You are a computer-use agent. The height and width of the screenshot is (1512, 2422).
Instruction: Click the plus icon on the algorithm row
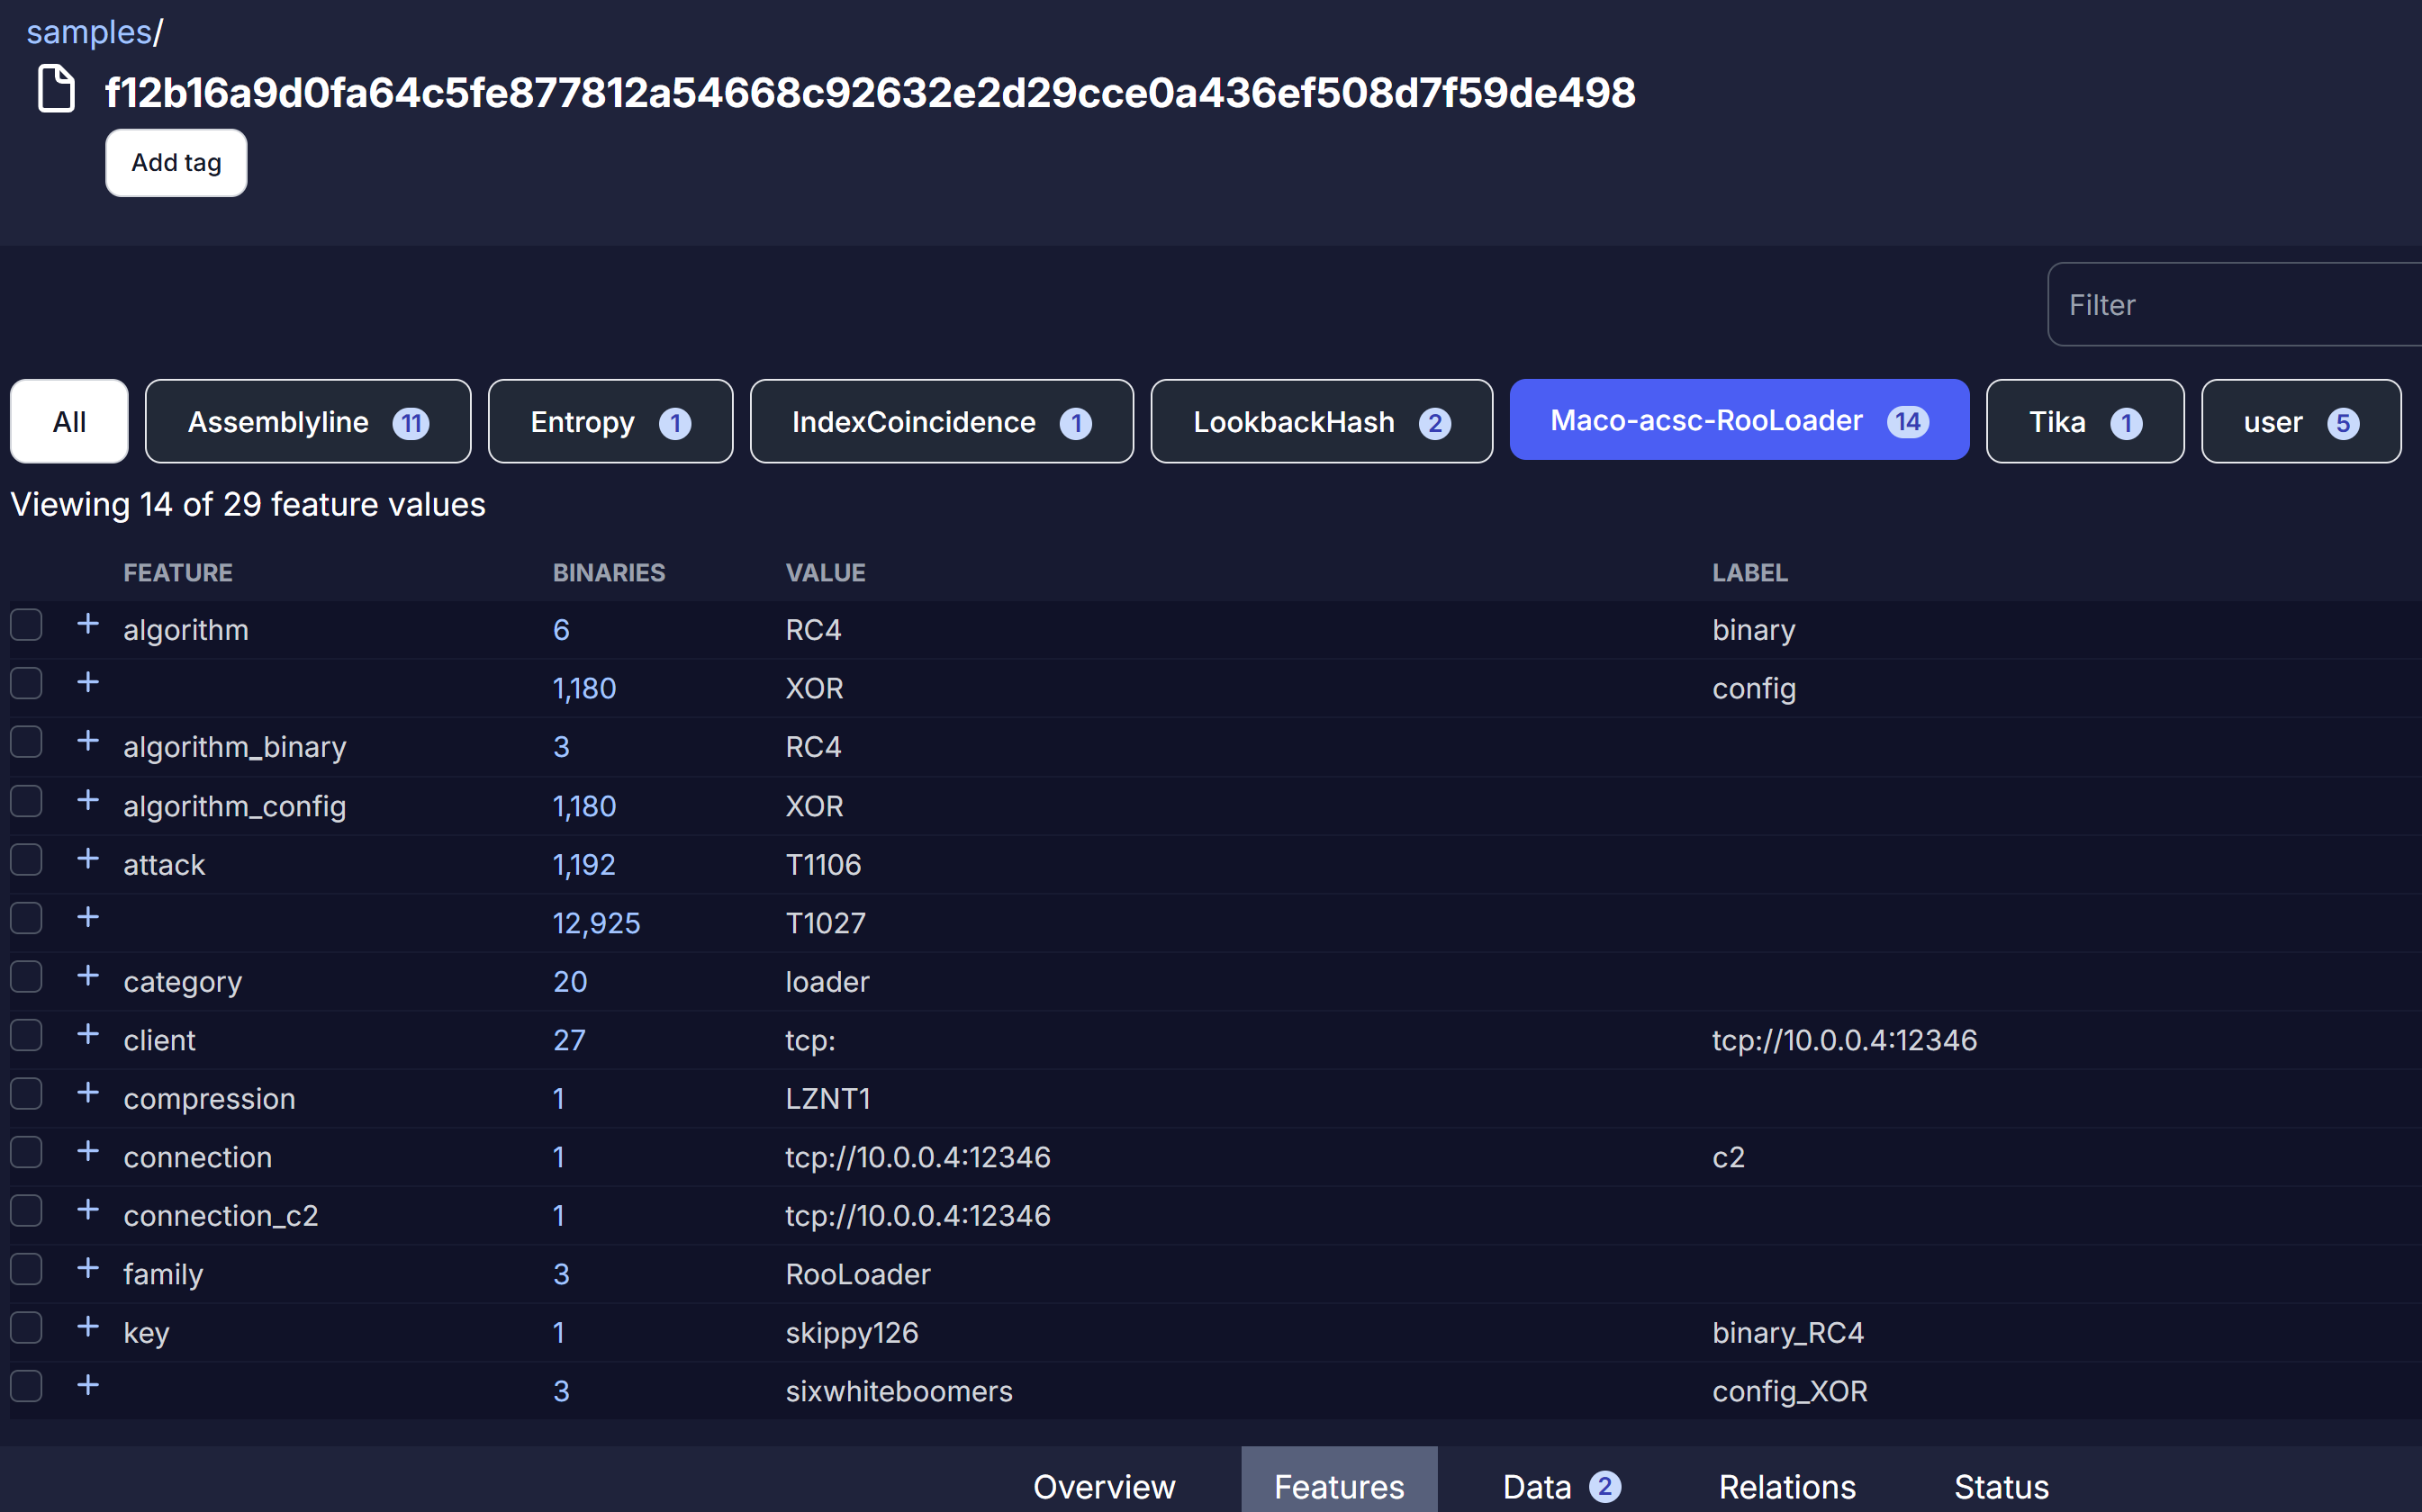coord(88,624)
